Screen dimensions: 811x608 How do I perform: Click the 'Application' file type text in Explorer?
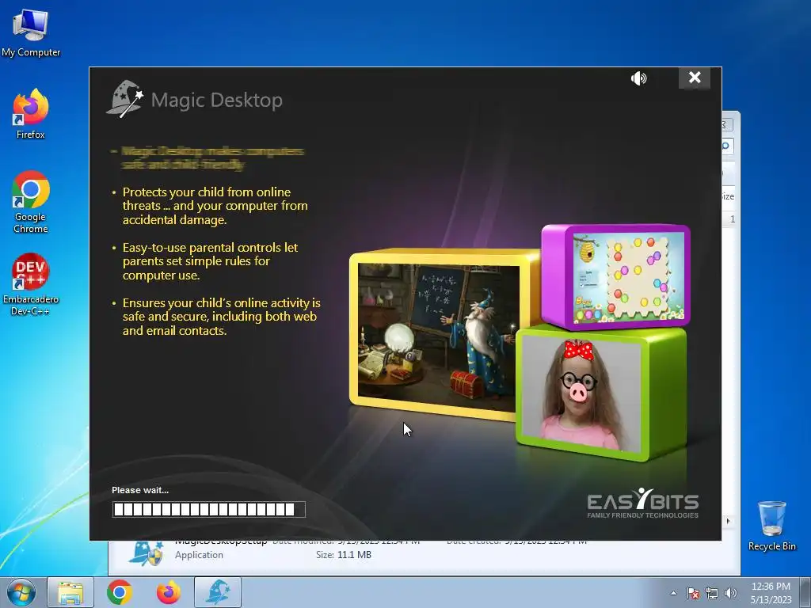[x=199, y=555]
